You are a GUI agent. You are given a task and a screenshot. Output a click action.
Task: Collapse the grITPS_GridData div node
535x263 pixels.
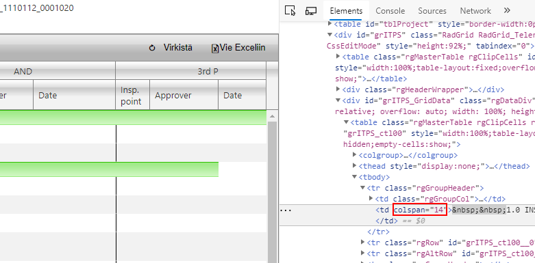338,100
